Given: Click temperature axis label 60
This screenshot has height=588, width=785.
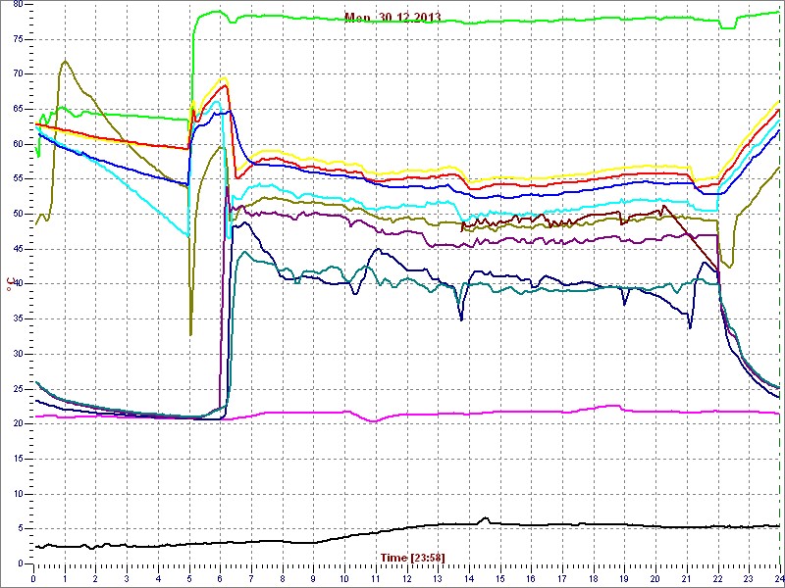Looking at the screenshot, I should 17,144.
